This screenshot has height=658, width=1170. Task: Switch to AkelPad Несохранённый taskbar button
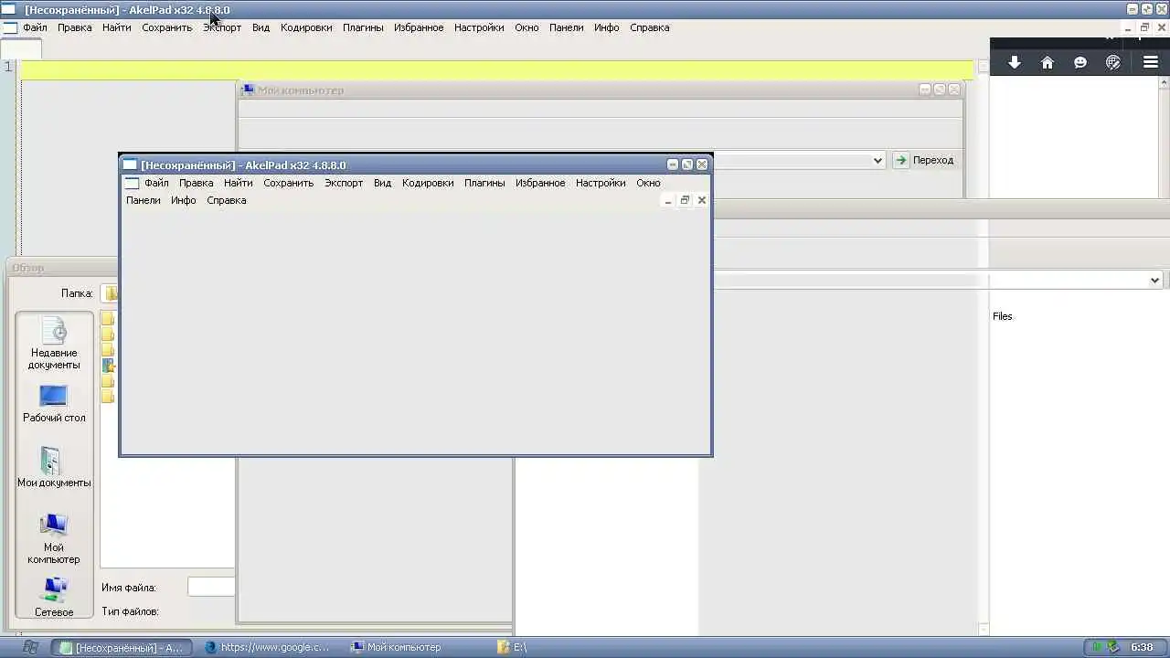(x=122, y=647)
